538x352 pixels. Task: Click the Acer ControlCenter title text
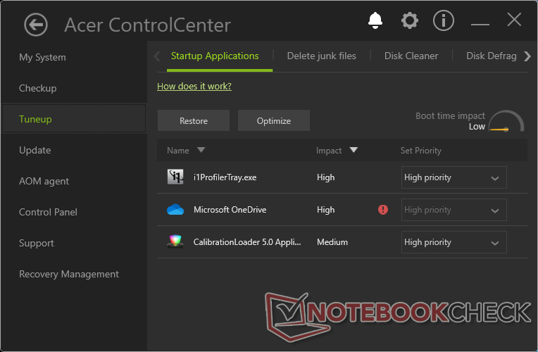[148, 25]
